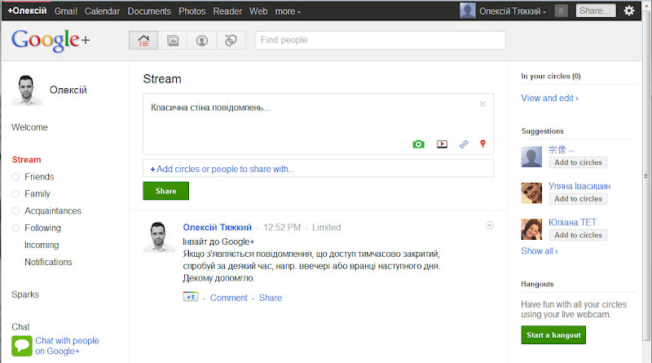Add a photo with the camera icon
This screenshot has width=652, height=363.
(418, 144)
